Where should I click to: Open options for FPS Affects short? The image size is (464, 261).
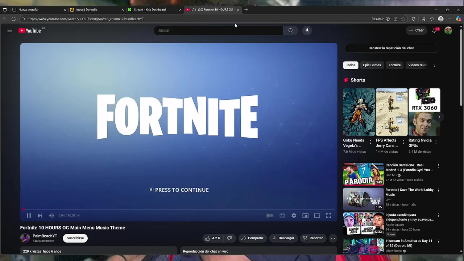tap(403, 142)
